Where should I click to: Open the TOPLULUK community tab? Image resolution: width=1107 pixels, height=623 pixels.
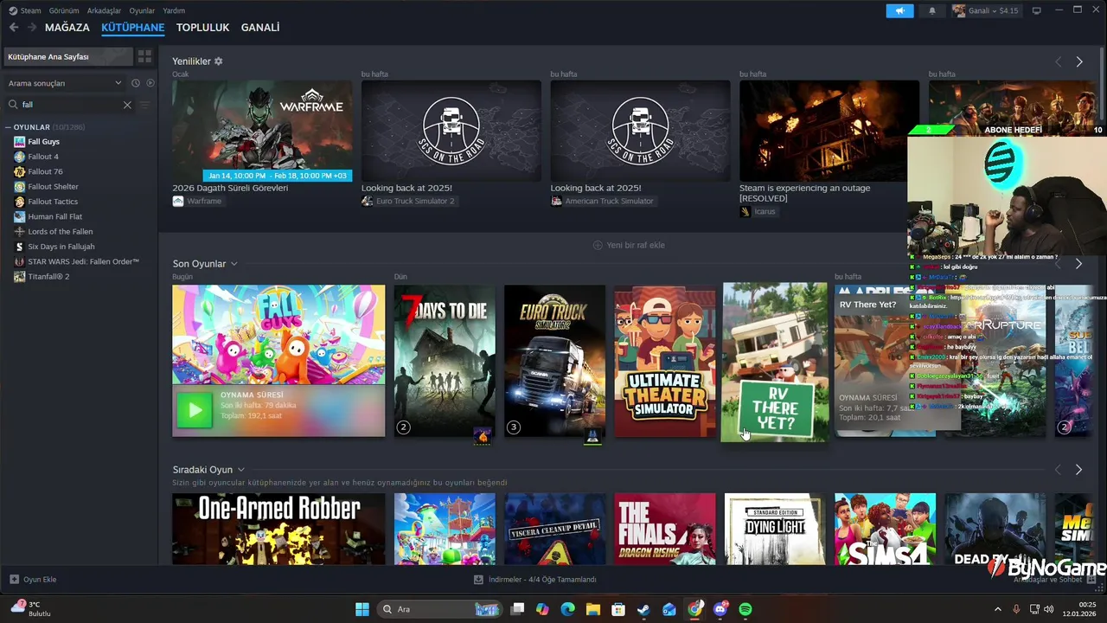202,28
